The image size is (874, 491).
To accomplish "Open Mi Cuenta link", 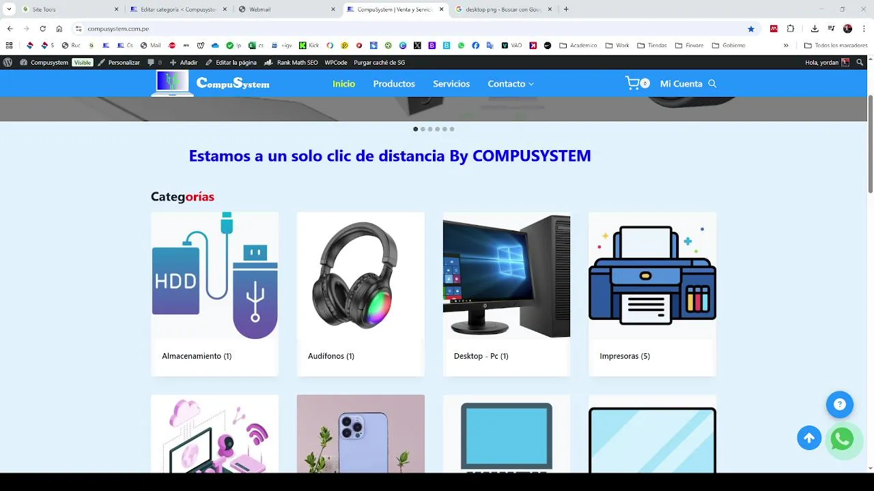I will [681, 84].
